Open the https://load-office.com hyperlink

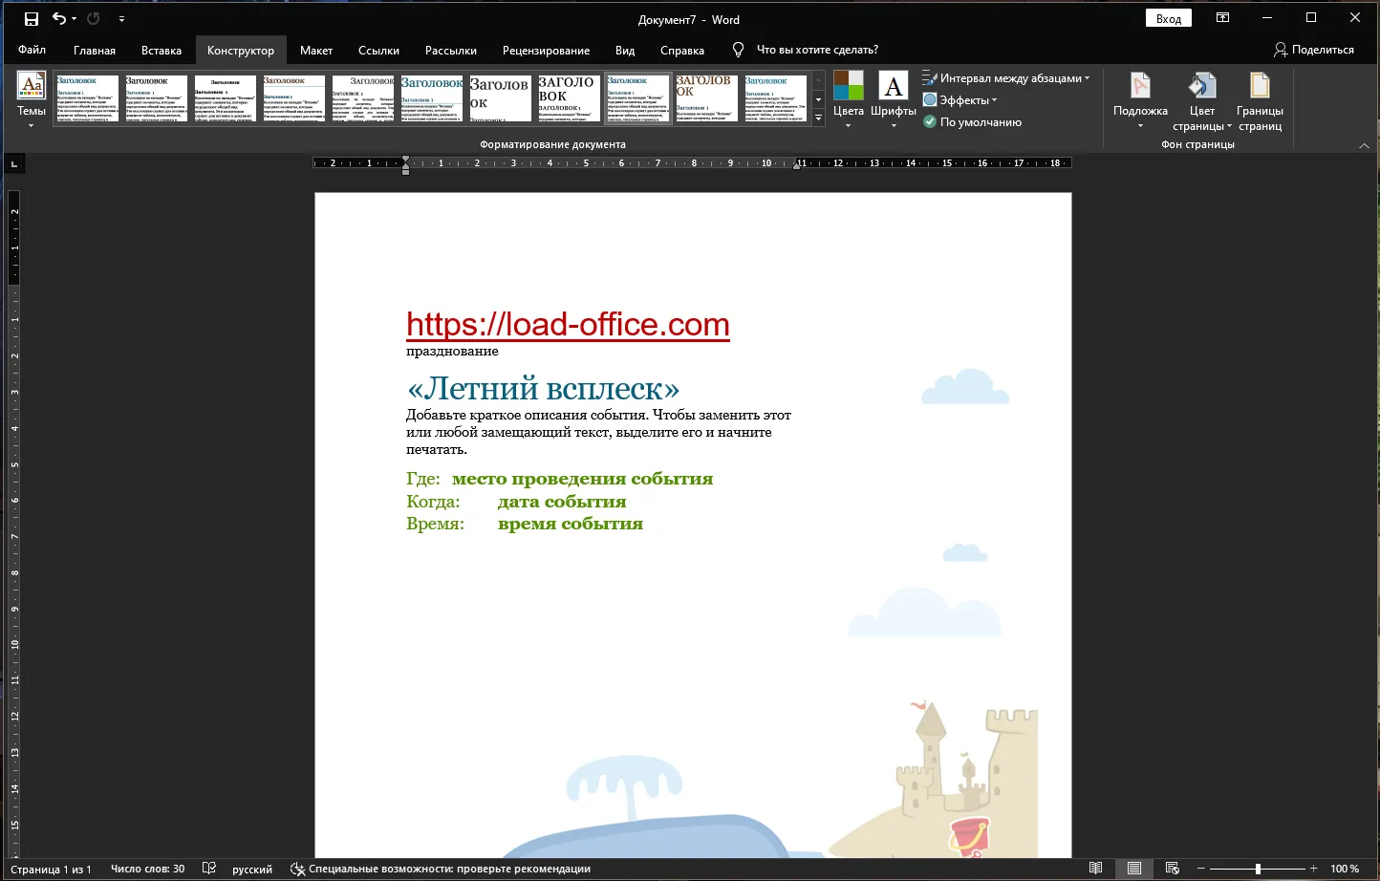[568, 324]
